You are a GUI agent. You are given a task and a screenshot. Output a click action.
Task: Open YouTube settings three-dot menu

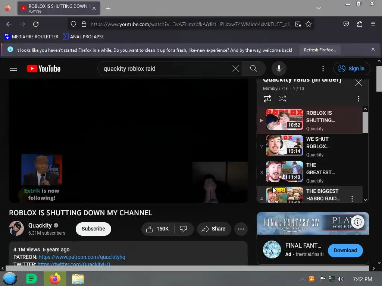(323, 69)
